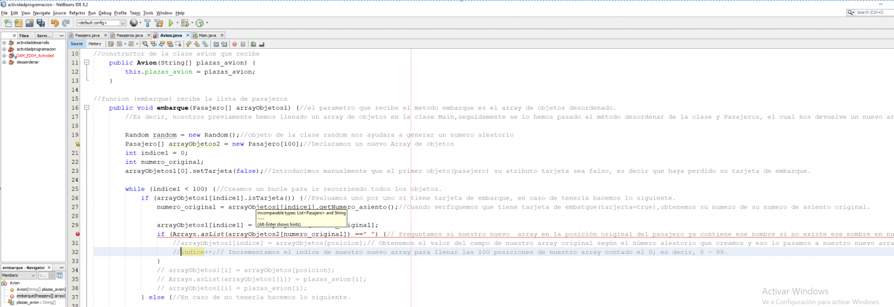Click the Redo toolbar icon
Screen dimensions: 894x307
coord(66,23)
